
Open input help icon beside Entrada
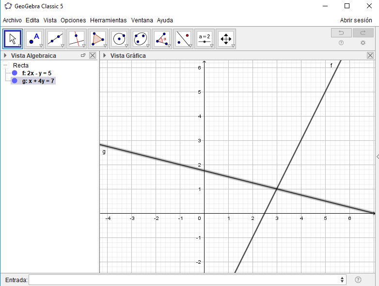pos(358,280)
